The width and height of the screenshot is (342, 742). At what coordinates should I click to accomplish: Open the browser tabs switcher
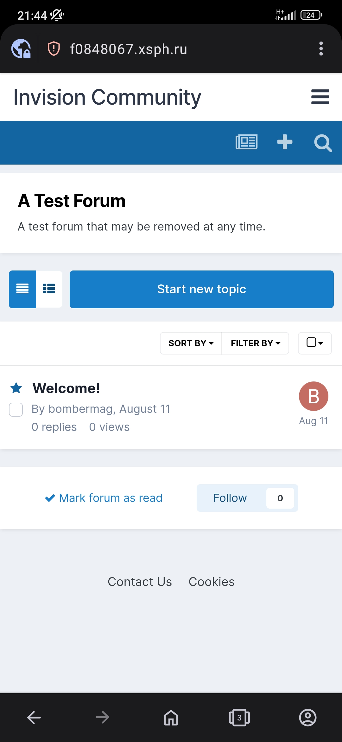click(239, 717)
